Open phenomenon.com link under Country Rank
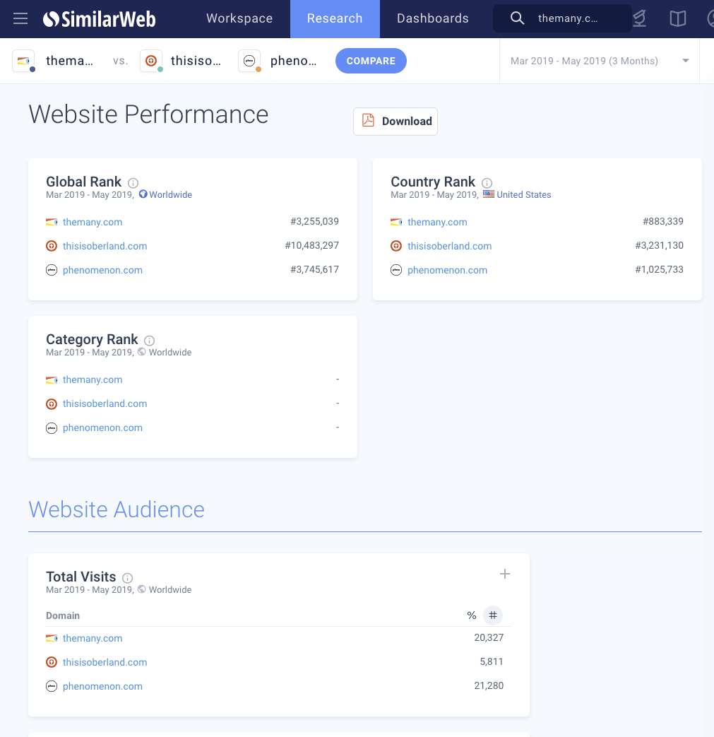 coord(447,270)
